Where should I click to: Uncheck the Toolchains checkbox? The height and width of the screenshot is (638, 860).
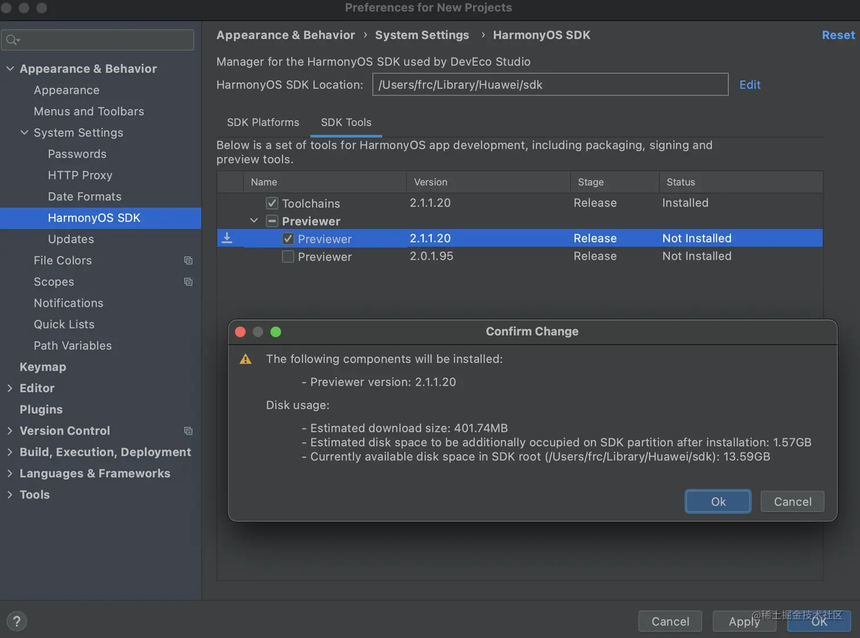[x=272, y=203]
